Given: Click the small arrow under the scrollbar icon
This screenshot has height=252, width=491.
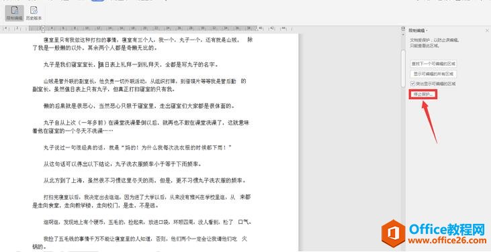Looking at the screenshot, I should (x=403, y=32).
